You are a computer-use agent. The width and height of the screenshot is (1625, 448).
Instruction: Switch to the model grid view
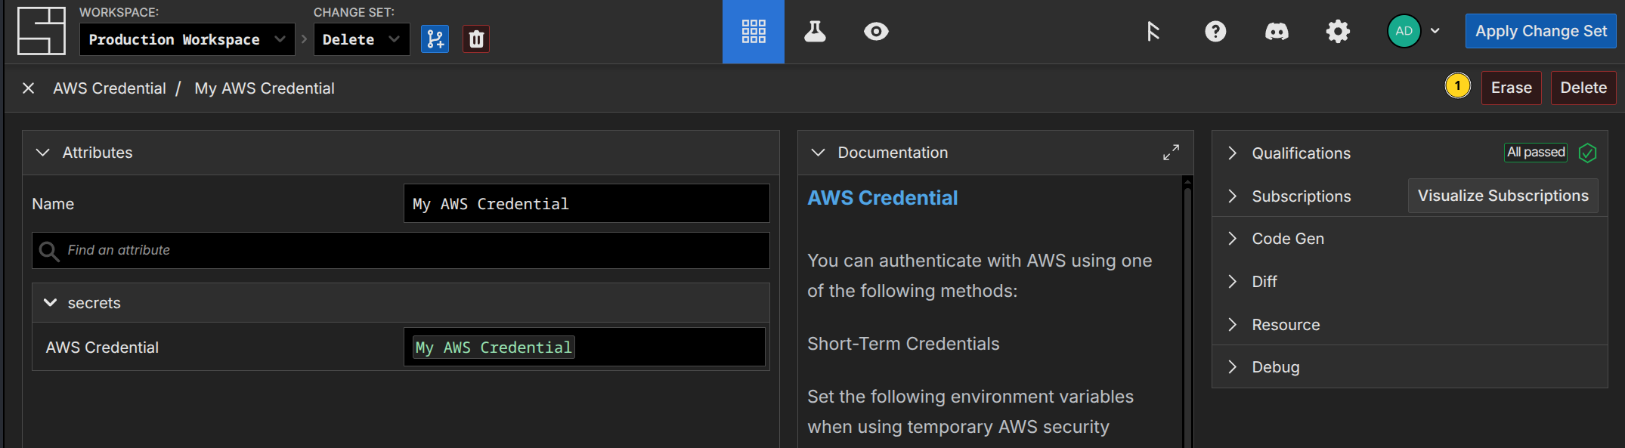(753, 32)
